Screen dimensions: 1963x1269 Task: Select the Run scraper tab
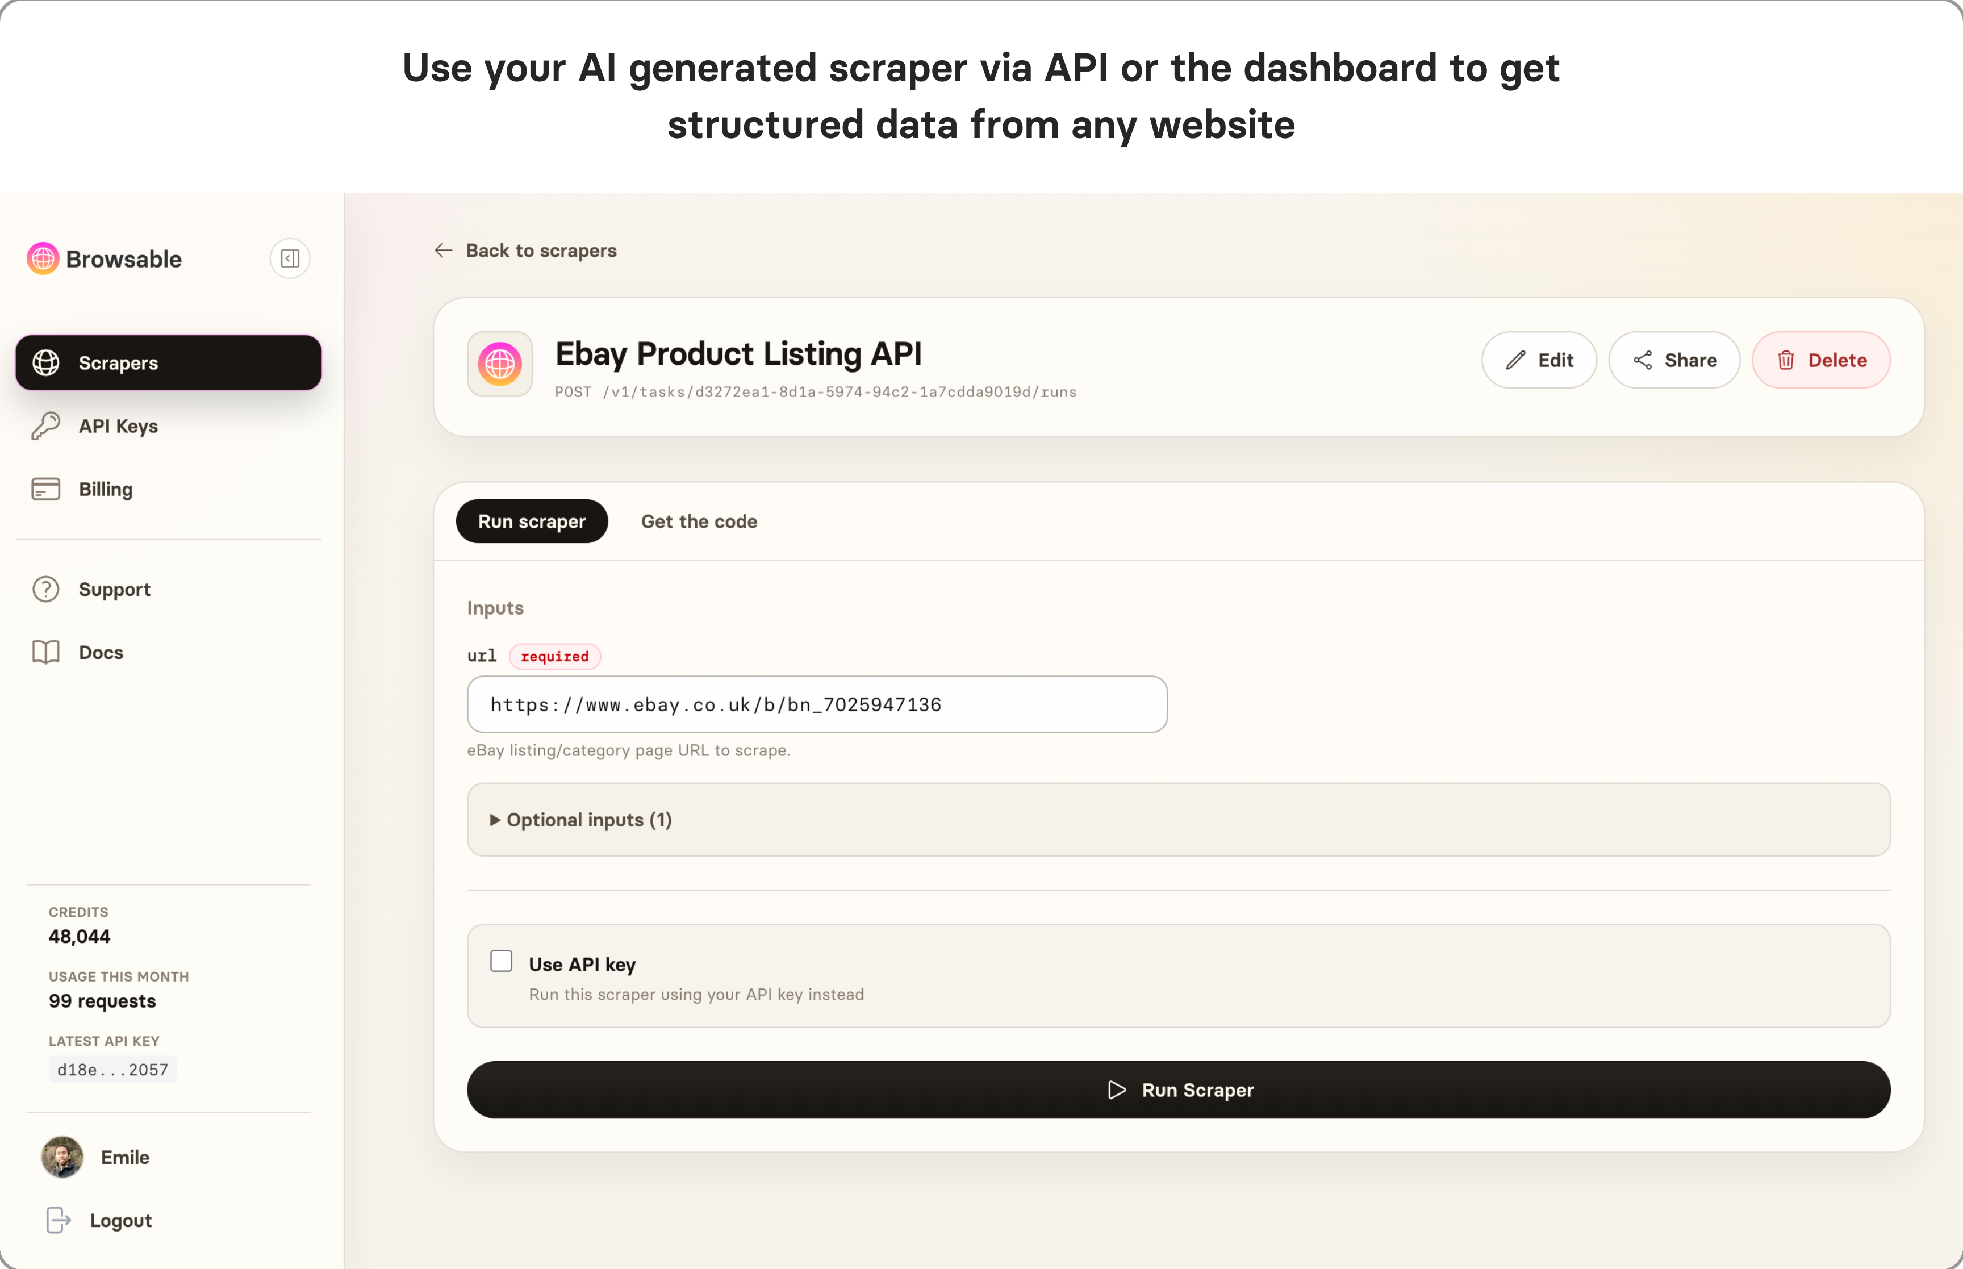[x=532, y=521]
